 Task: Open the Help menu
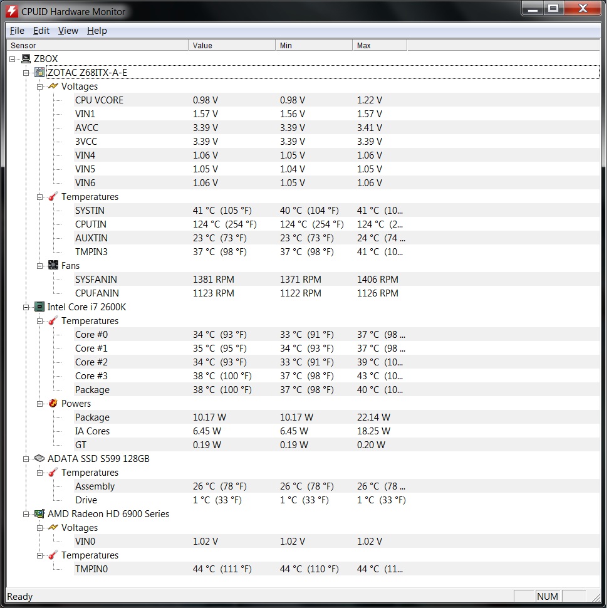coord(96,31)
